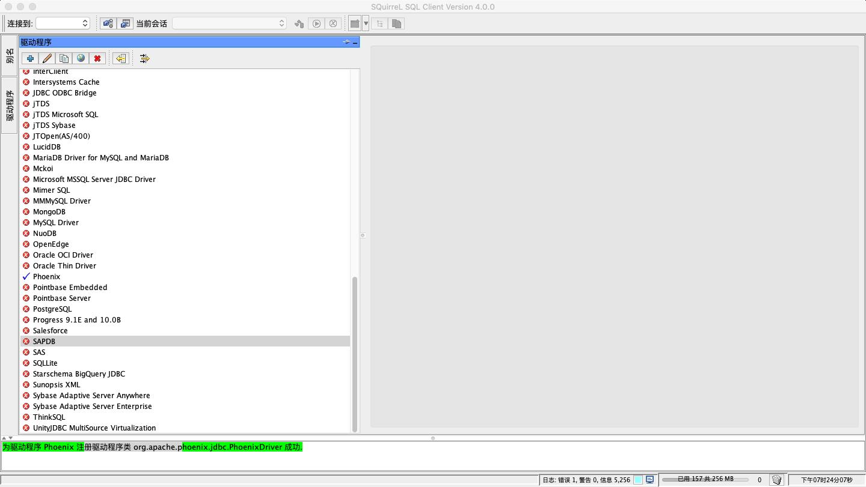Open global preferences toolbar icon

pyautogui.click(x=108, y=23)
